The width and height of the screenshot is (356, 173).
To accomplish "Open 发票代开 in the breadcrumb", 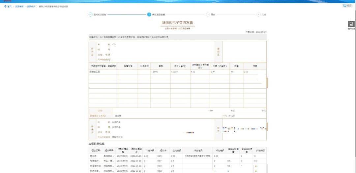I will click(x=31, y=6).
